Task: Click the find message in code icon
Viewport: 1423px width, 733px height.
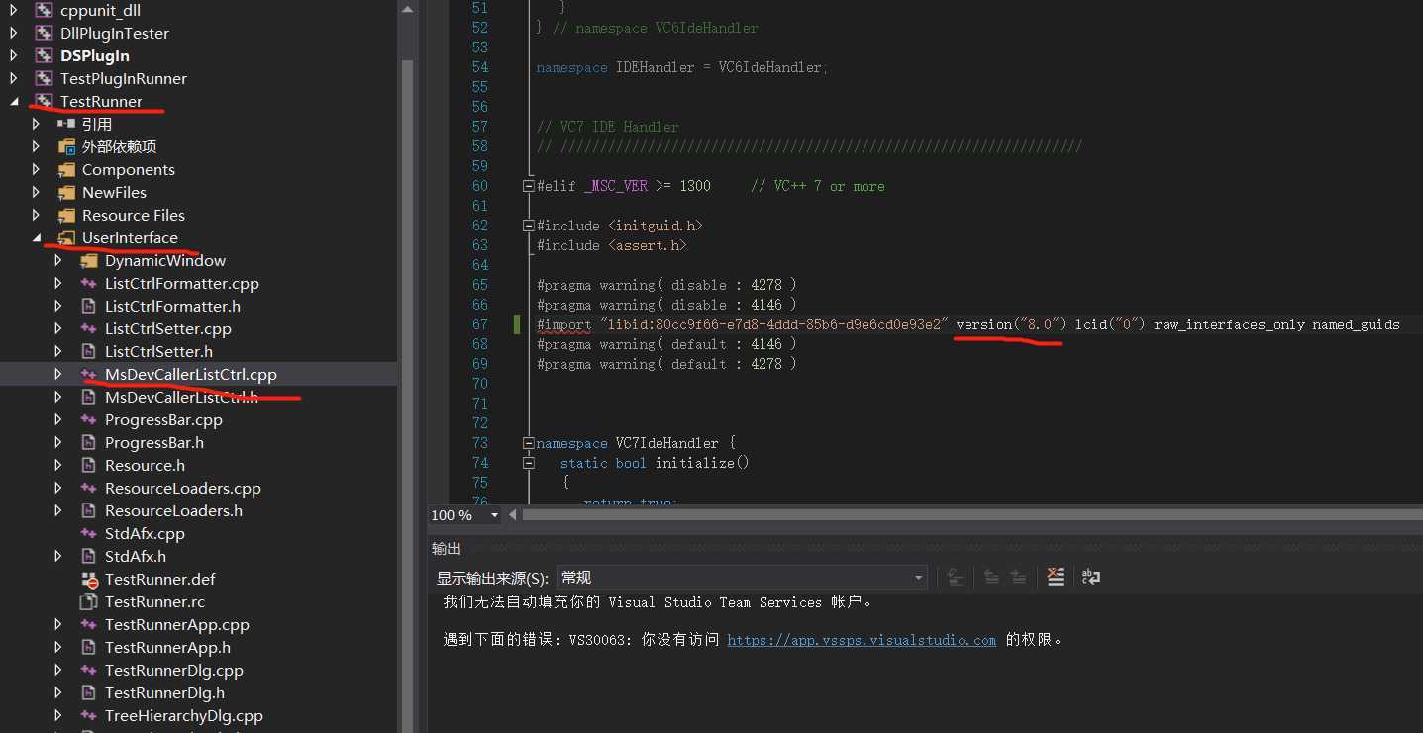Action: 955,577
